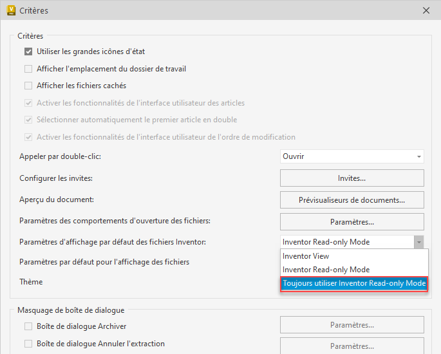
Task: Open the Appeler par double-clic dropdown
Action: [352, 156]
